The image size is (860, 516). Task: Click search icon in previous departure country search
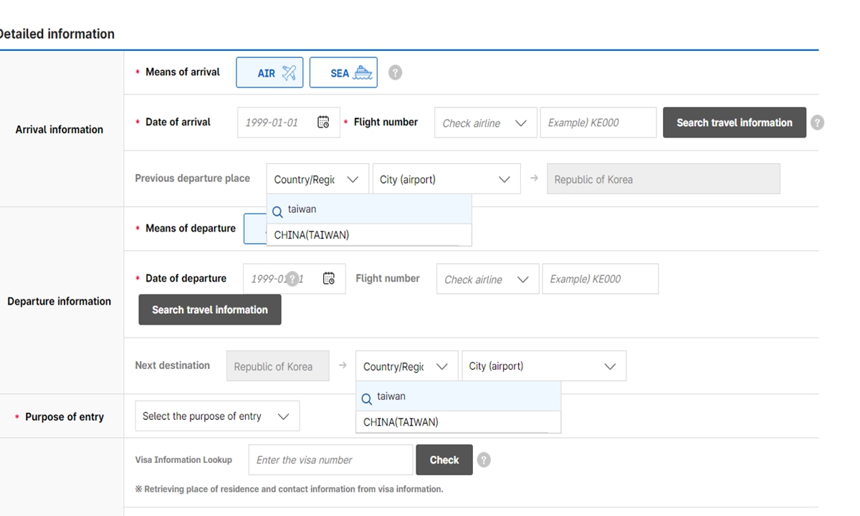(277, 211)
